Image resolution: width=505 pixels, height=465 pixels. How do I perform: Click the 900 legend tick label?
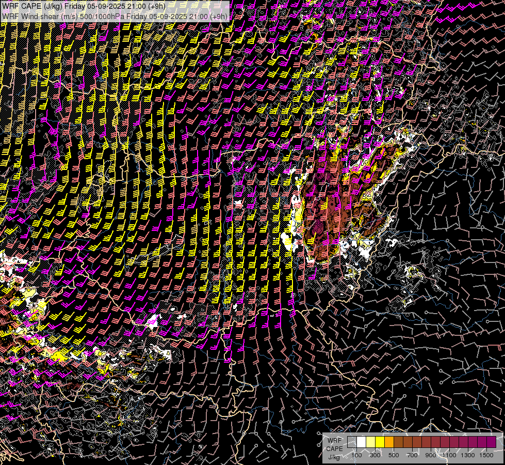pyautogui.click(x=431, y=455)
